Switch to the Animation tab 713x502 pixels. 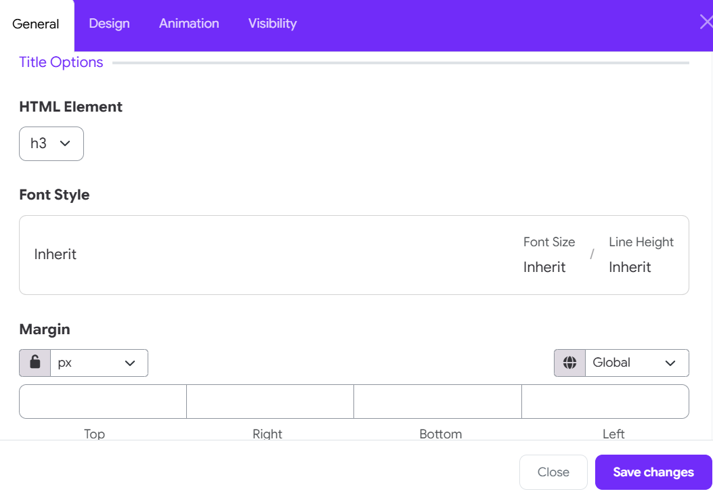[x=189, y=24]
